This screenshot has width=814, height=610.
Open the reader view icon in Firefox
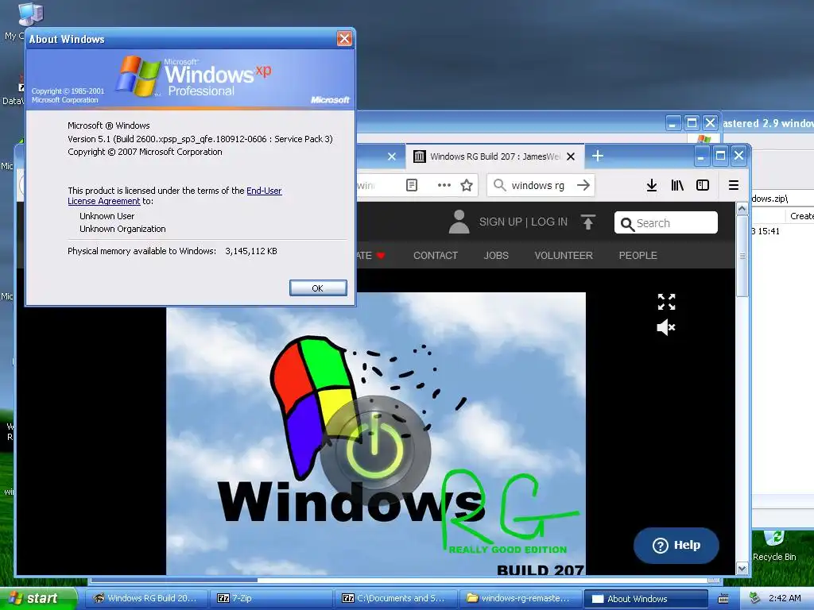point(412,185)
